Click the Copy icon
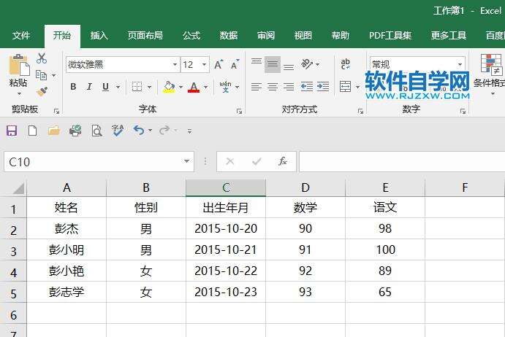This screenshot has width=505, height=337. pos(41,75)
